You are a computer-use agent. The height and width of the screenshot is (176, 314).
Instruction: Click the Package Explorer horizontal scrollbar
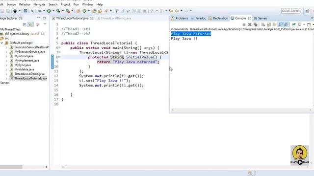click(11, 167)
